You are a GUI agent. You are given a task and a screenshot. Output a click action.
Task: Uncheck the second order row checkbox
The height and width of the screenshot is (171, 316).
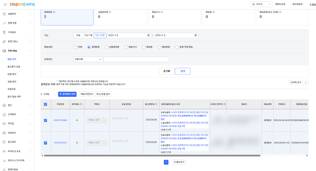(x=46, y=143)
